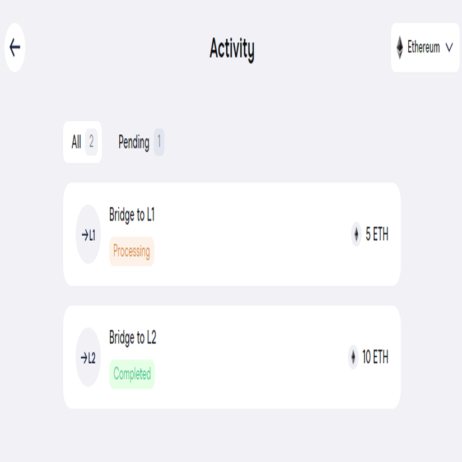Image resolution: width=462 pixels, height=462 pixels.
Task: Click the ETH token icon beside 5 ETH
Action: pyautogui.click(x=356, y=235)
